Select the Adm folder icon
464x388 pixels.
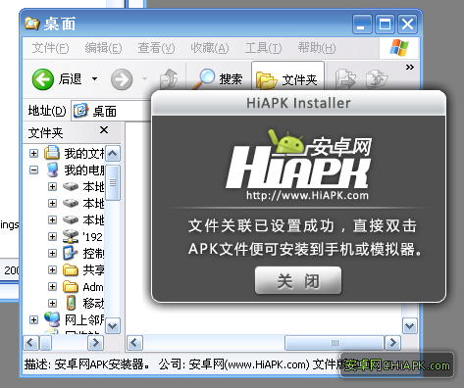[x=71, y=287]
